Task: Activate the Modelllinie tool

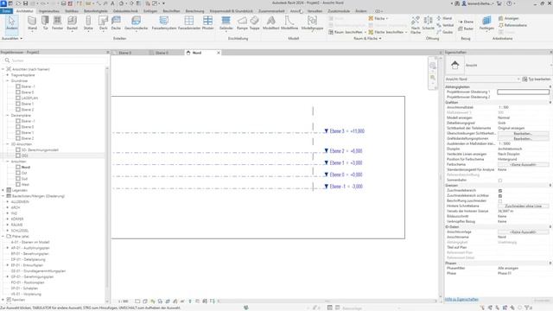Action: pos(289,23)
